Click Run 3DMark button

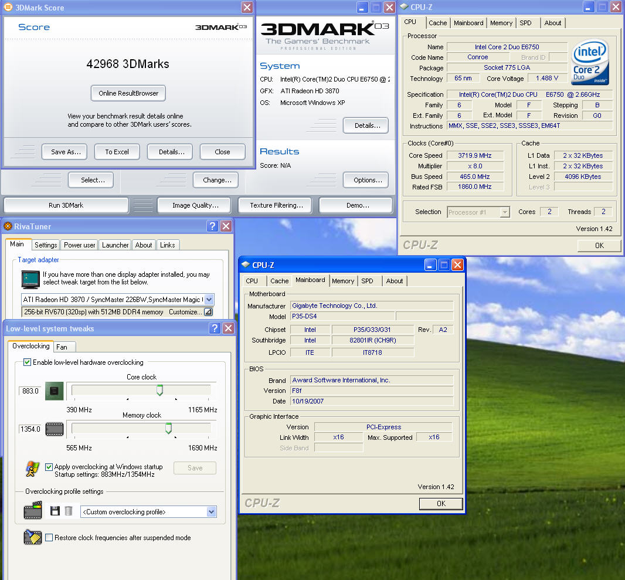(66, 205)
